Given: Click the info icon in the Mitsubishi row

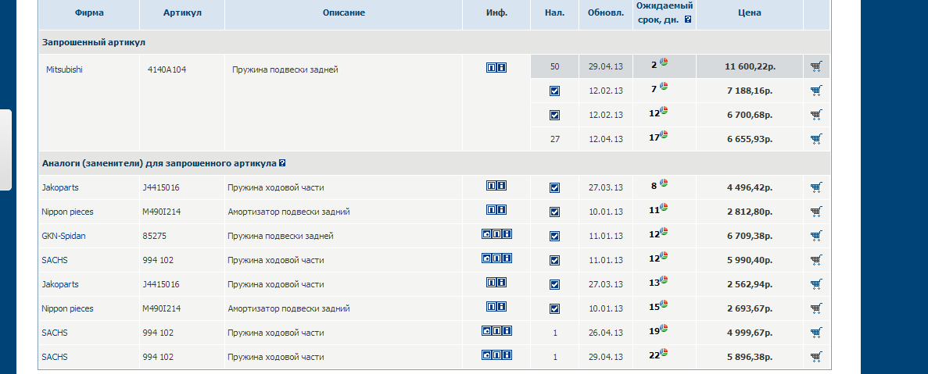Looking at the screenshot, I should pos(501,68).
